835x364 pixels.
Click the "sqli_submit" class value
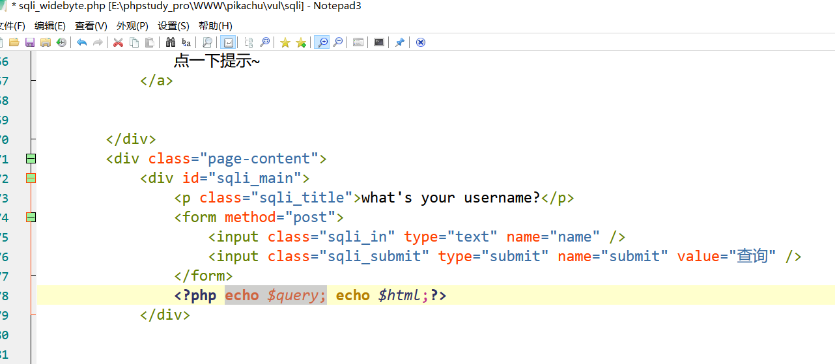point(374,257)
